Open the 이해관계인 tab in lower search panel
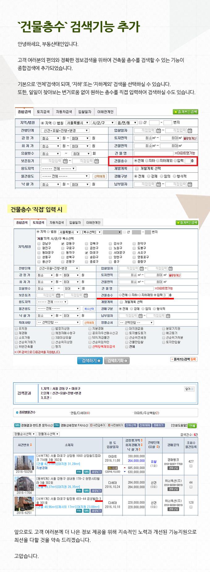The height and width of the screenshot is (572, 210). (x=93, y=223)
